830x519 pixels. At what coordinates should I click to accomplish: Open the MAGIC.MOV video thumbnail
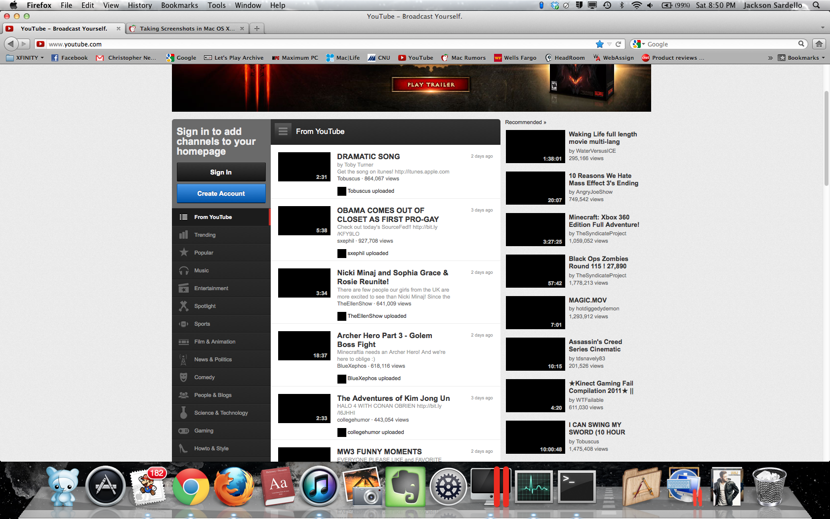point(535,312)
